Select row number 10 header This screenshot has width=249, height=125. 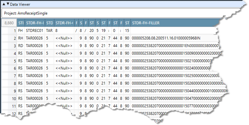[9, 99]
